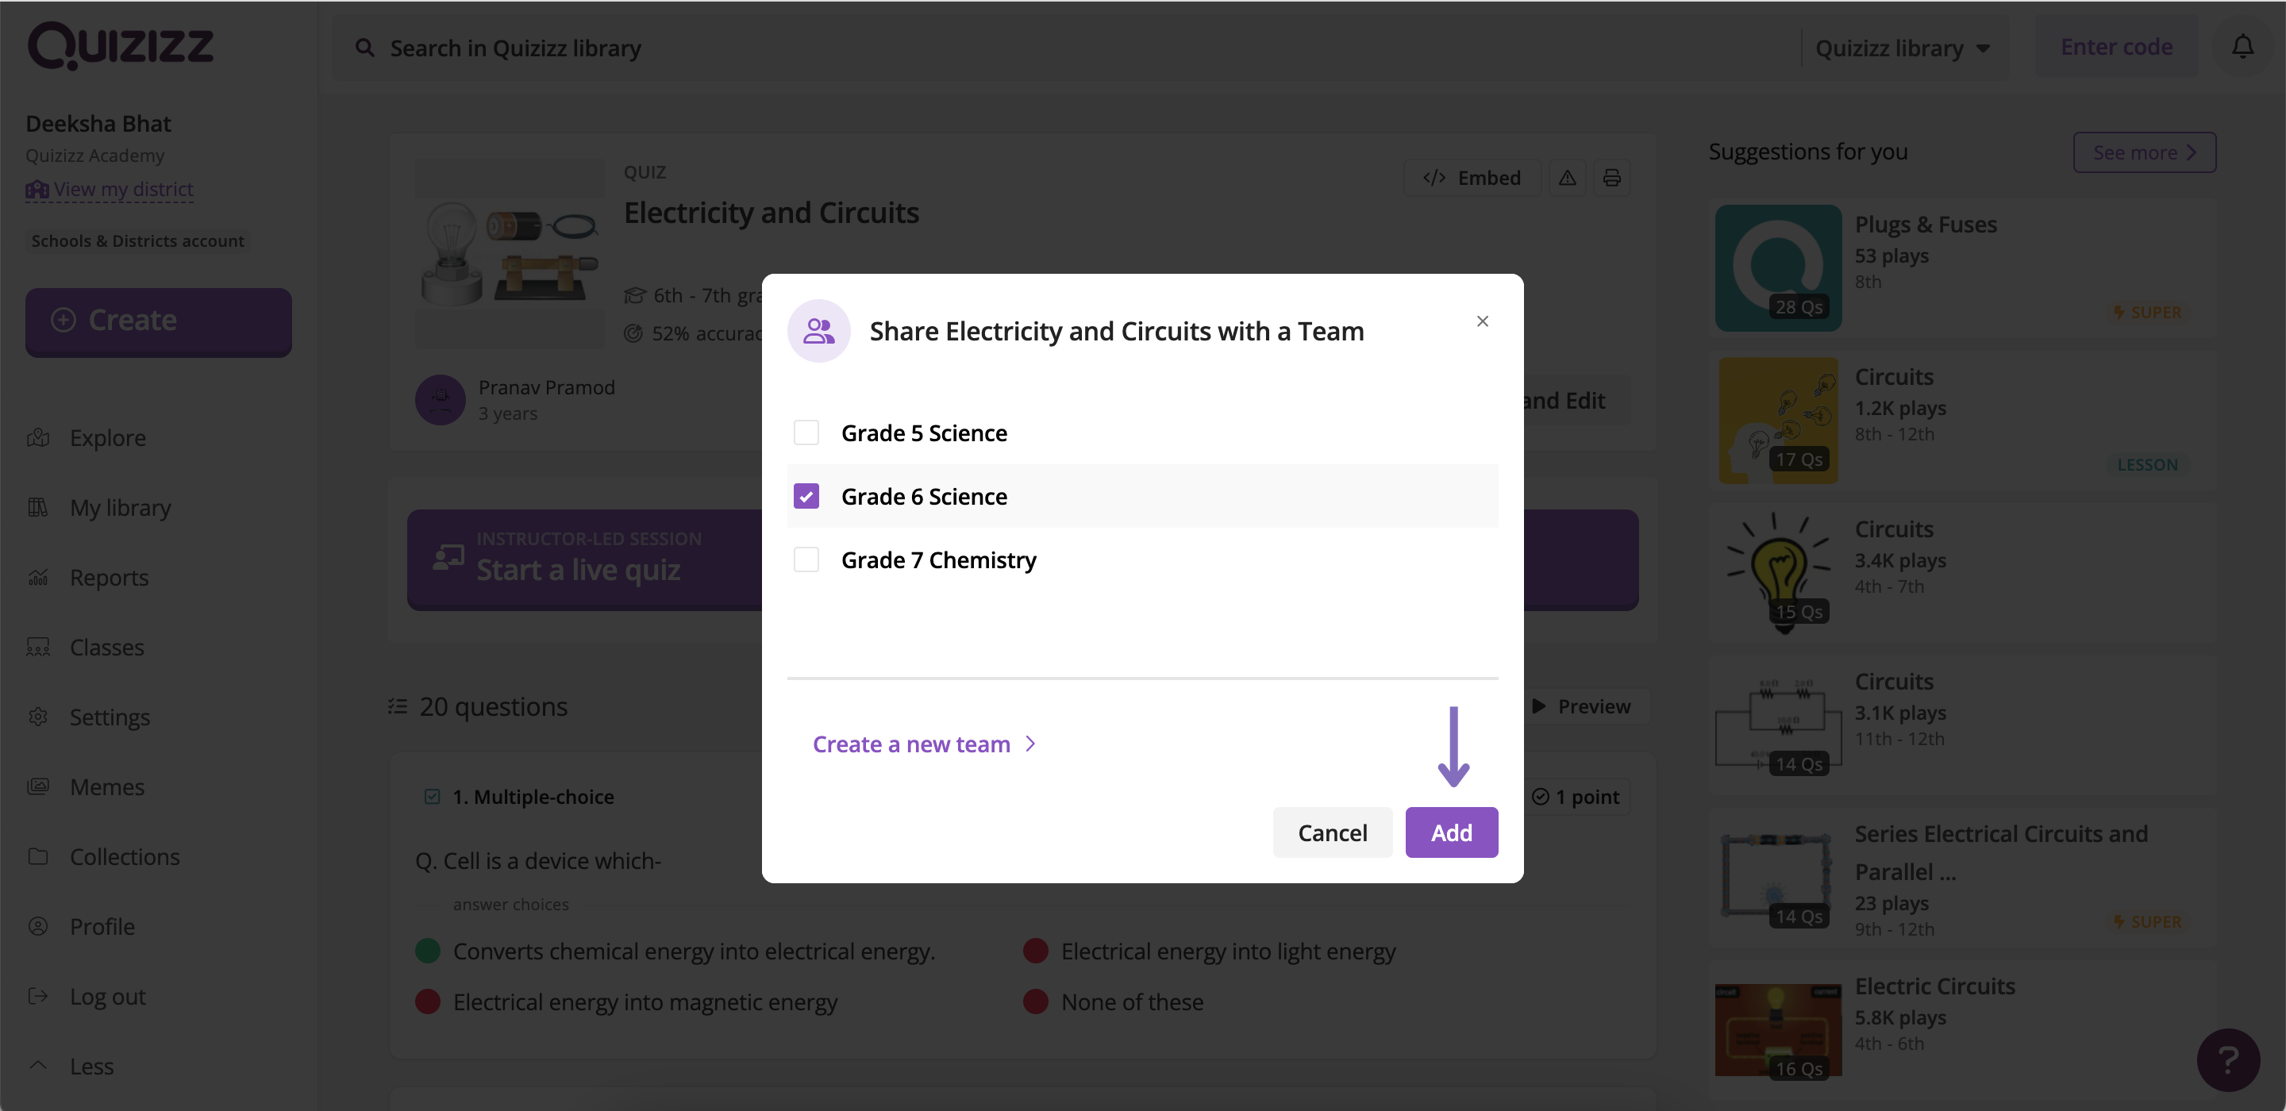The image size is (2286, 1111).
Task: Open the Series Electrical Circuits thumbnail
Action: pyautogui.click(x=1778, y=878)
